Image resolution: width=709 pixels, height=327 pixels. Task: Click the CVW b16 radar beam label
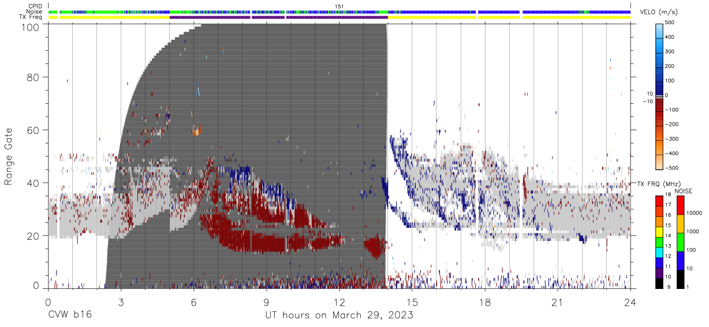69,315
